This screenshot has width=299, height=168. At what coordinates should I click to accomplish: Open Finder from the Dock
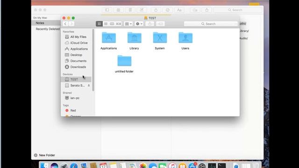44,166
